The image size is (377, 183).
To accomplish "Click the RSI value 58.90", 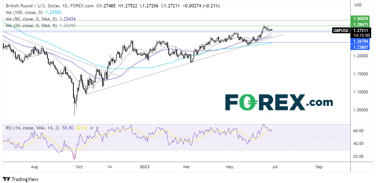I will coord(68,128).
